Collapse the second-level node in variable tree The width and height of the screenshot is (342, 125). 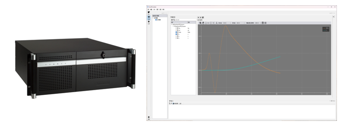point(173,26)
